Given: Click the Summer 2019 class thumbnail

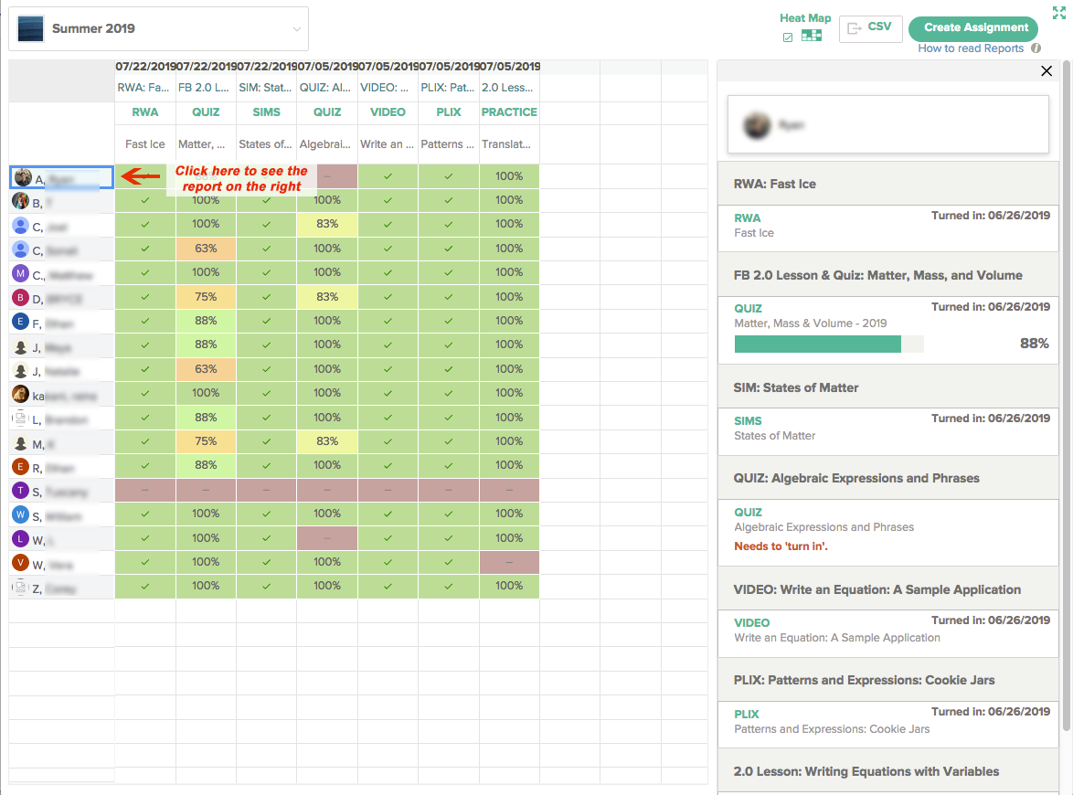Looking at the screenshot, I should [31, 28].
